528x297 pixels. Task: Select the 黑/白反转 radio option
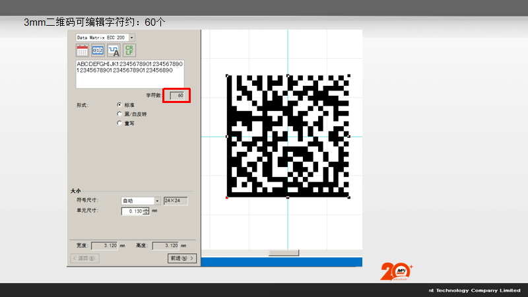point(119,114)
